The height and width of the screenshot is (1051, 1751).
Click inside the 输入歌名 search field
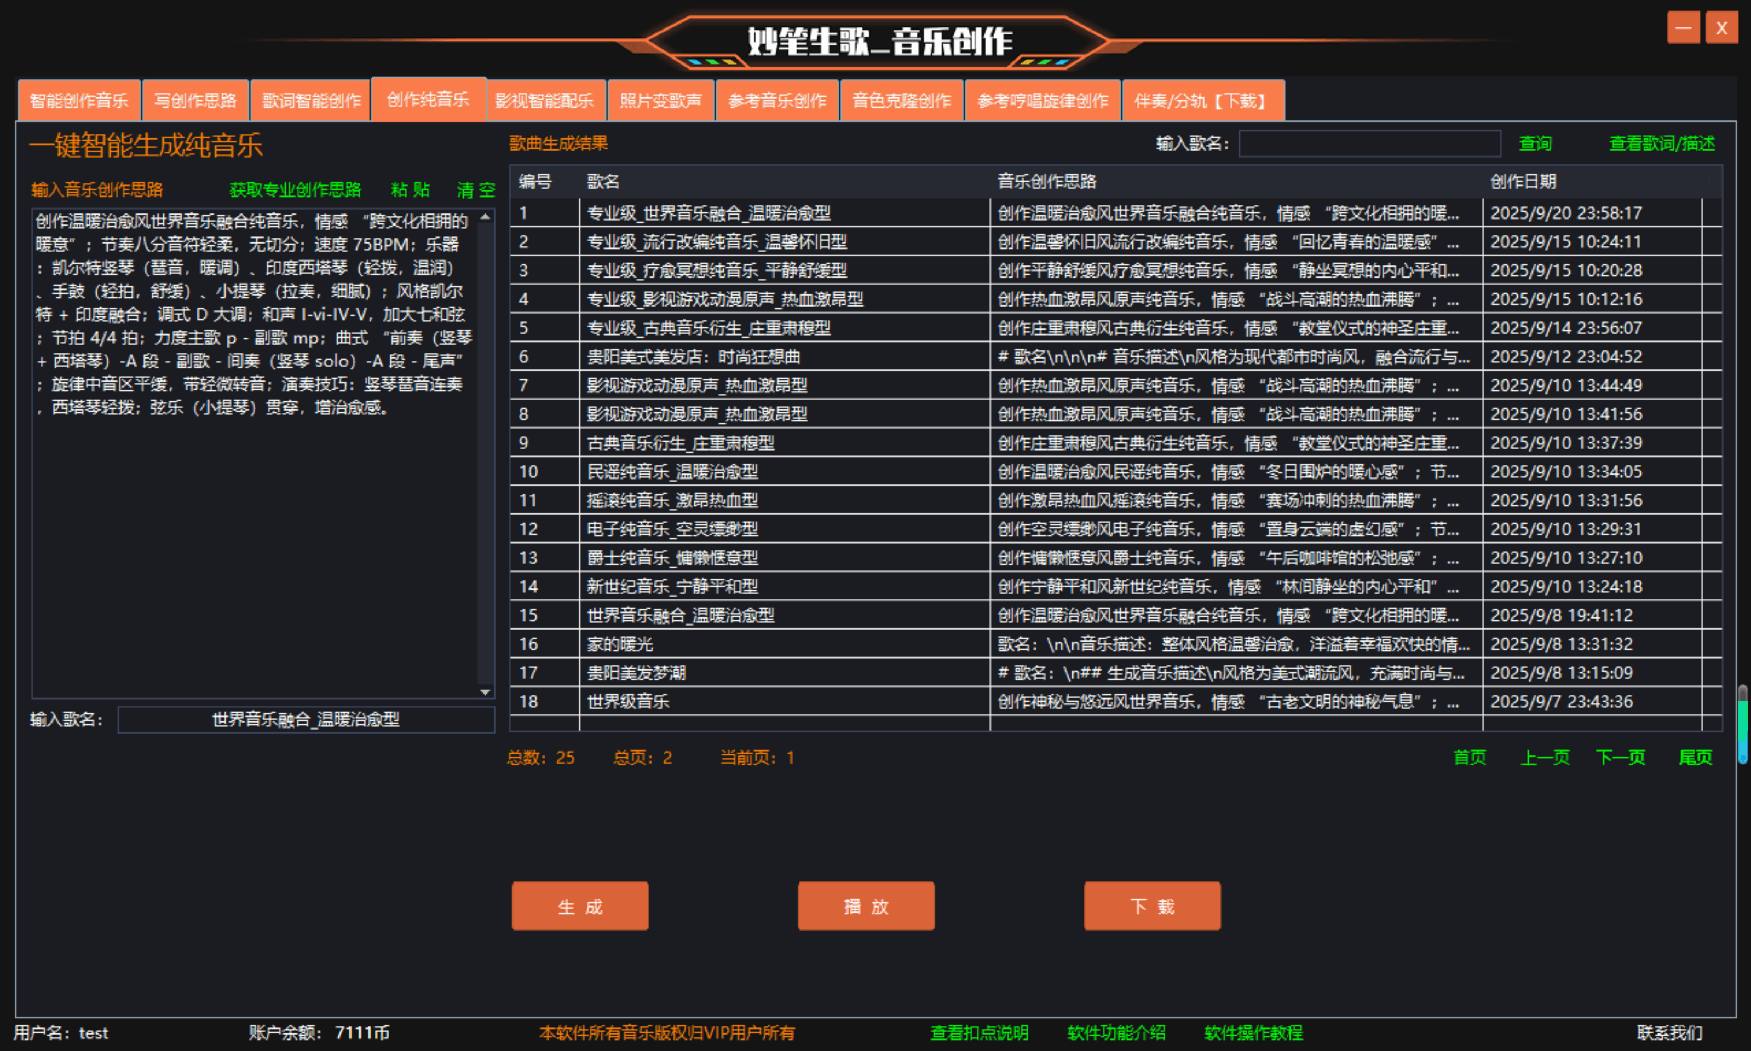pos(1369,144)
